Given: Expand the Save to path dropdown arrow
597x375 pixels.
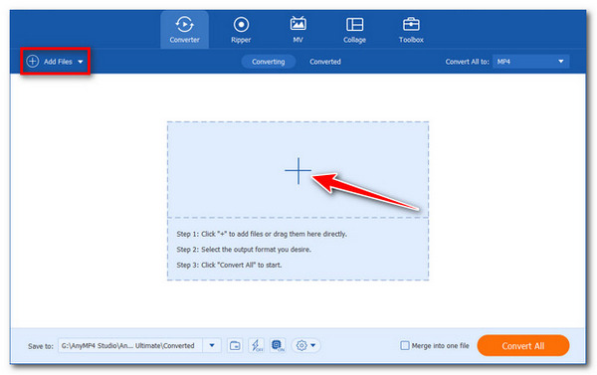Looking at the screenshot, I should (x=212, y=346).
